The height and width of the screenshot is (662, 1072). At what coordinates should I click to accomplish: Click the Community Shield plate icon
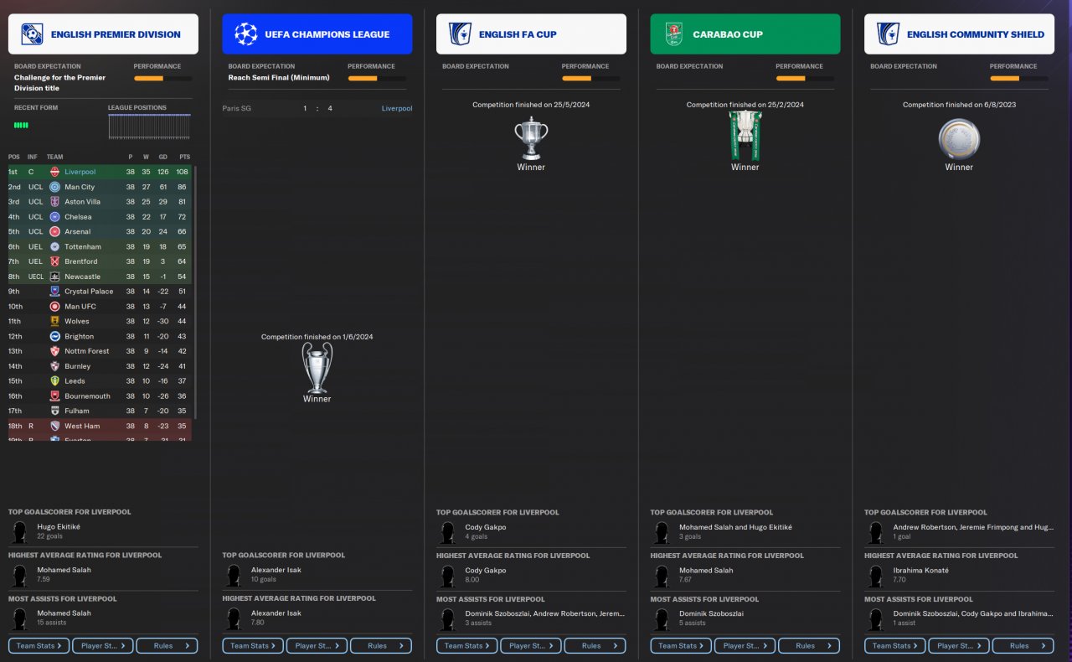[959, 139]
